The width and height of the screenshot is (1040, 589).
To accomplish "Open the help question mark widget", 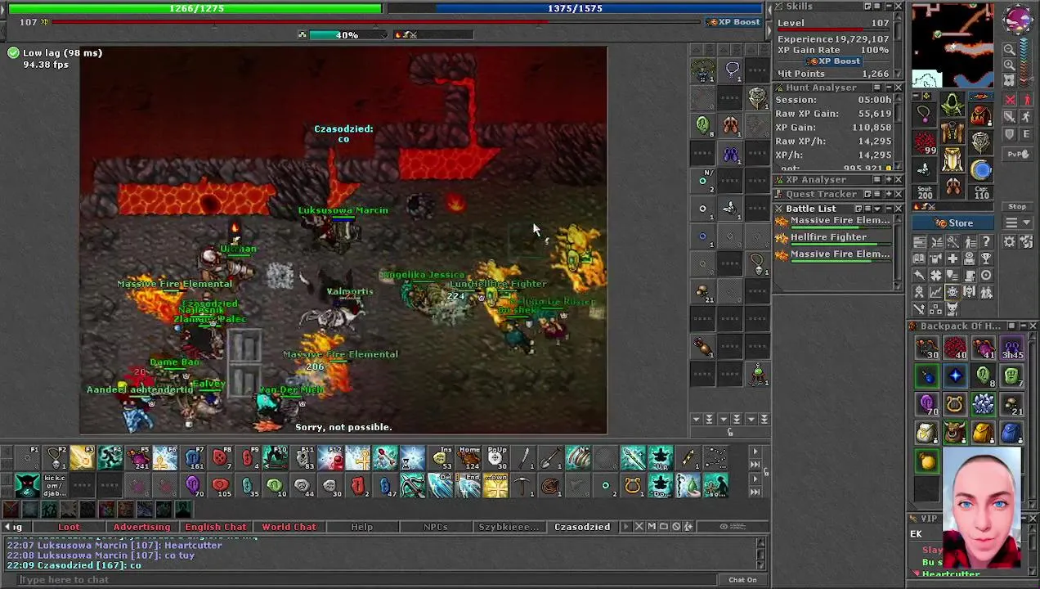I will coord(986,241).
